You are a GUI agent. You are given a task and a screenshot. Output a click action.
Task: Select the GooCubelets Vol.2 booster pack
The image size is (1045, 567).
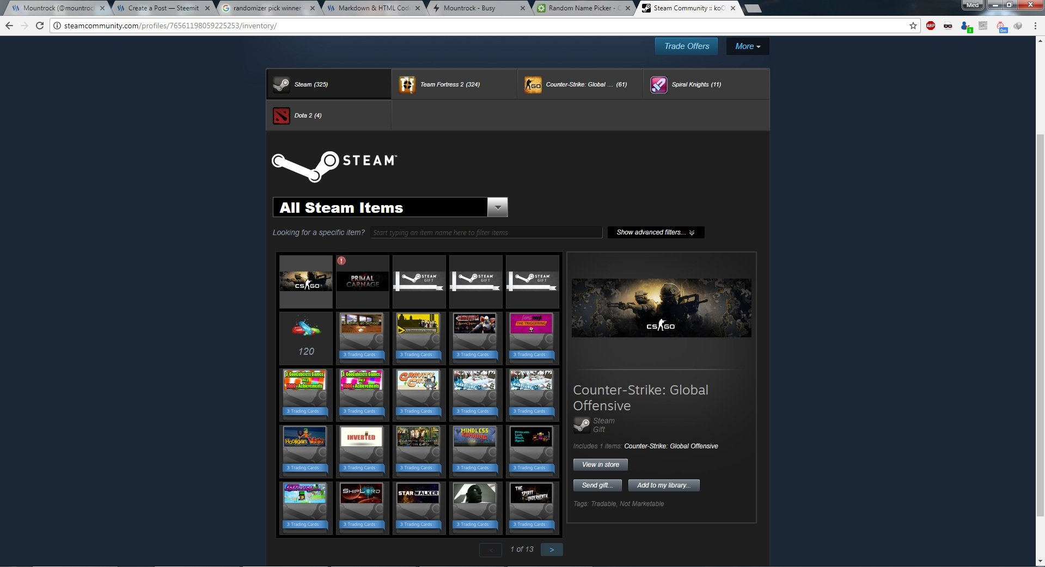(305, 395)
